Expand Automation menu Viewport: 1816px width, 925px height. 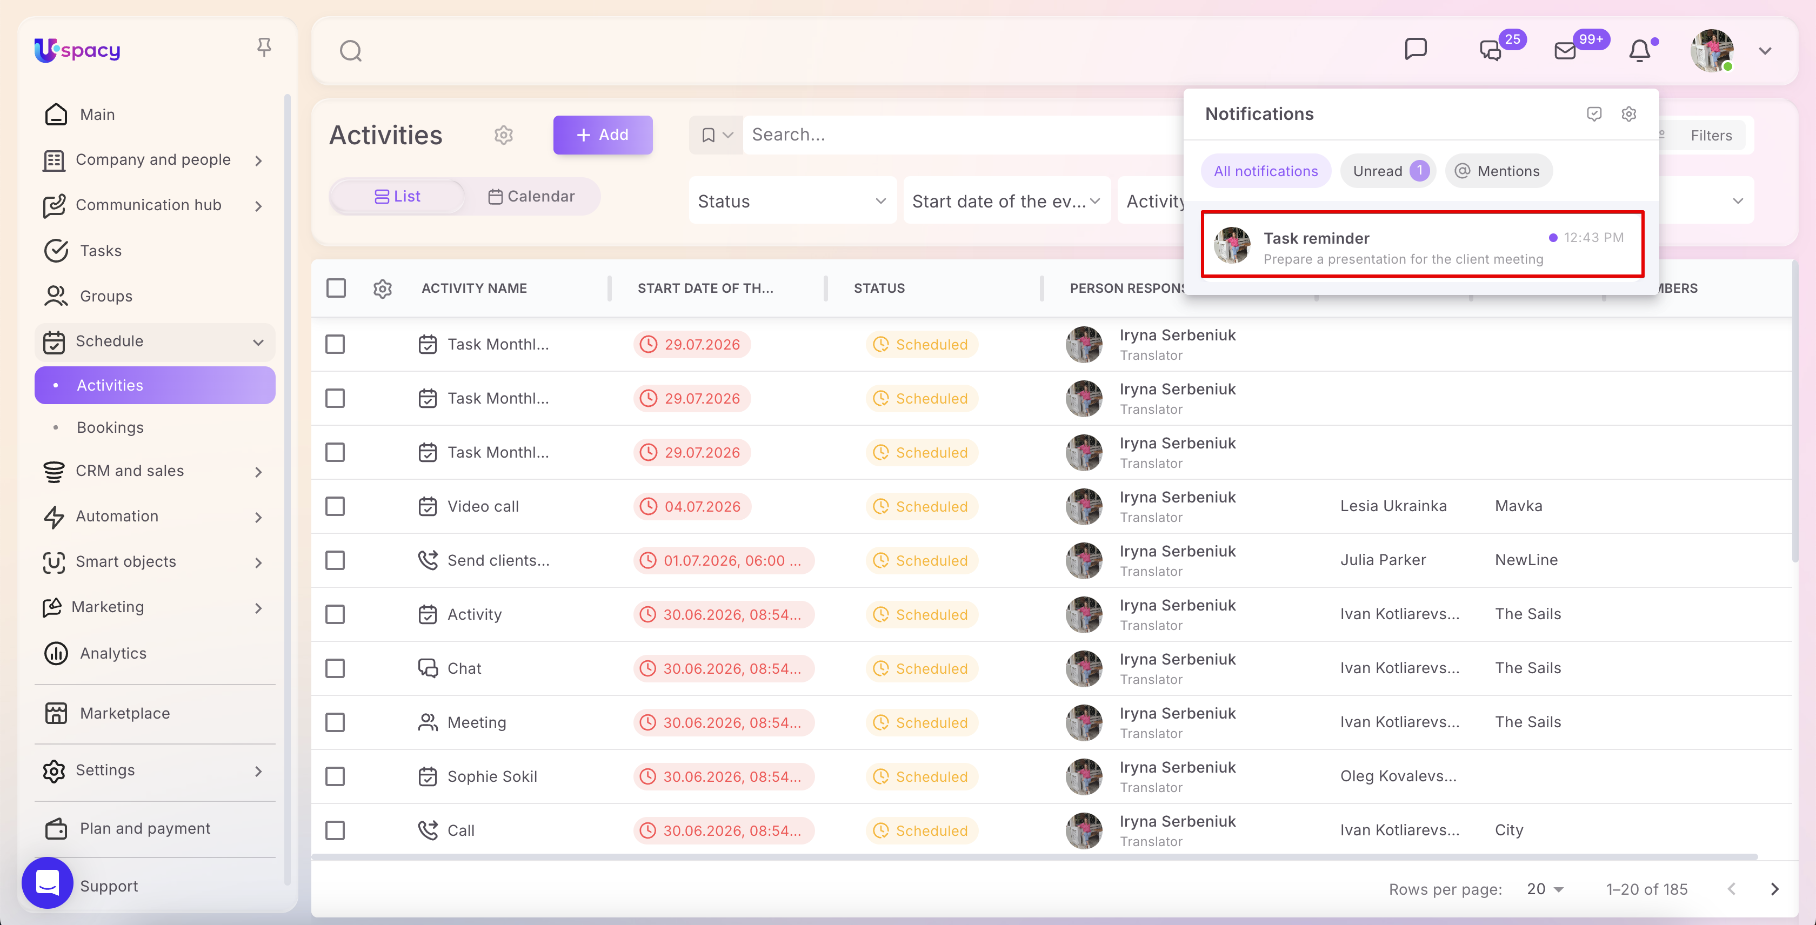pos(155,517)
